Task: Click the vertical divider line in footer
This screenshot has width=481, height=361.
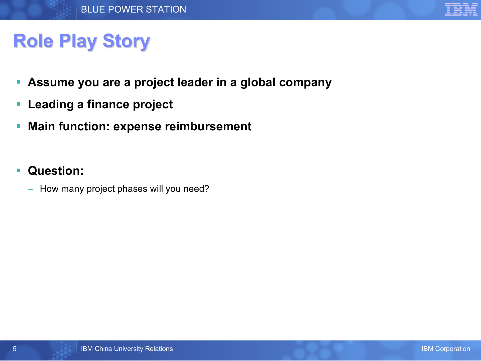Action: [x=76, y=347]
